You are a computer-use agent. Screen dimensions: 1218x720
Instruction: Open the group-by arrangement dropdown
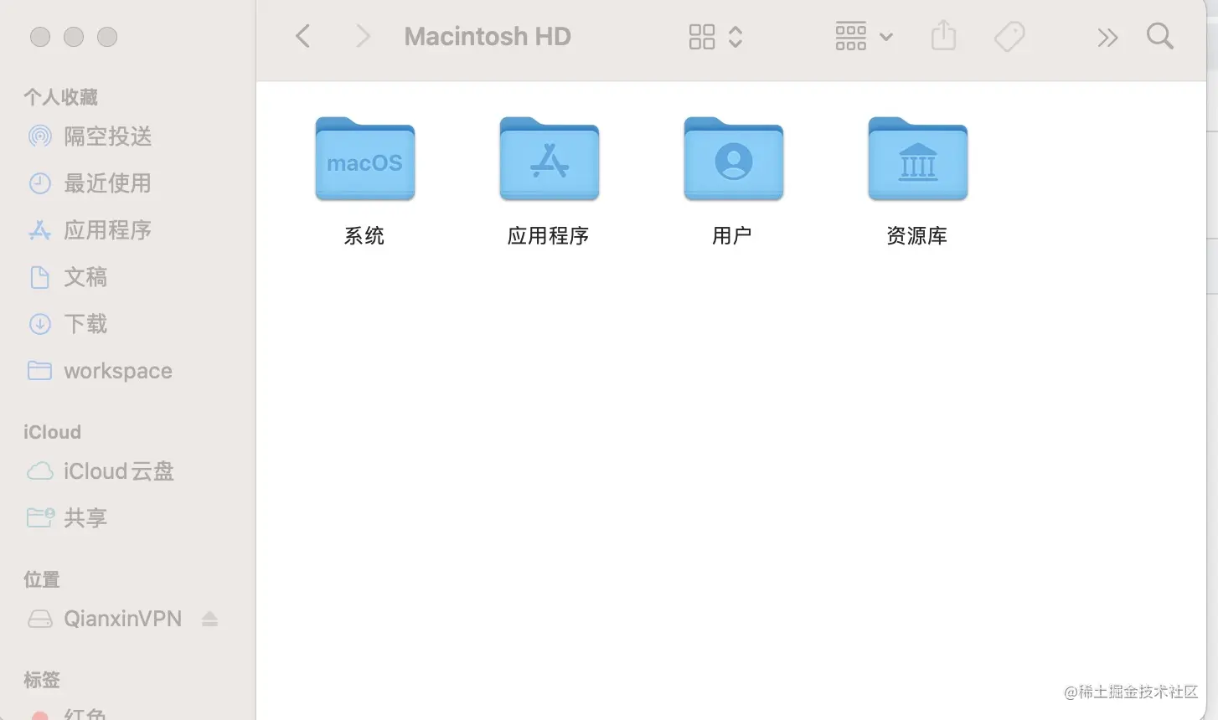pyautogui.click(x=864, y=36)
